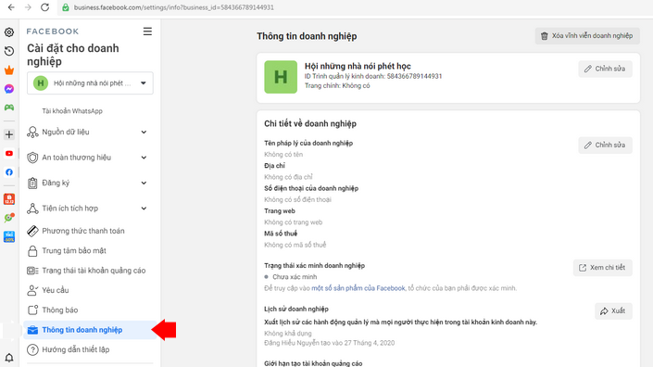Screen dimensions: 653x367
Task: Click the ID Trình quản lý kinh doanh text
Action: tap(373, 76)
